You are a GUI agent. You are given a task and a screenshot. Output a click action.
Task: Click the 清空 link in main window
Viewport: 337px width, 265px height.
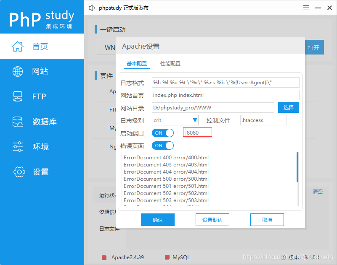click(x=318, y=192)
